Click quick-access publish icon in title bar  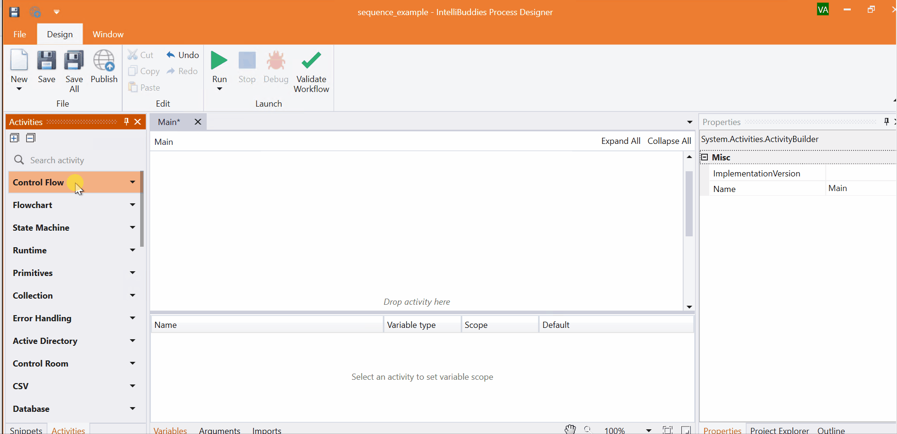pyautogui.click(x=35, y=12)
